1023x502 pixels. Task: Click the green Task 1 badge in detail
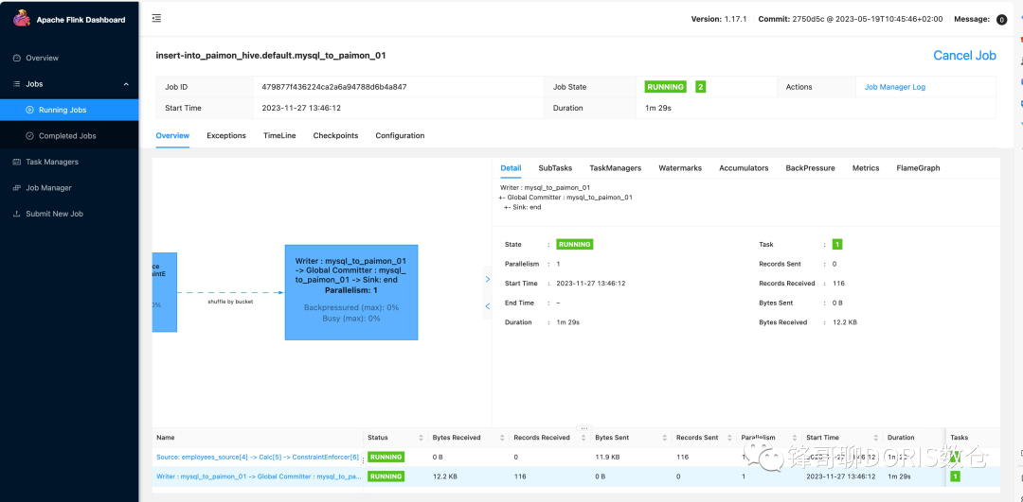tap(837, 244)
